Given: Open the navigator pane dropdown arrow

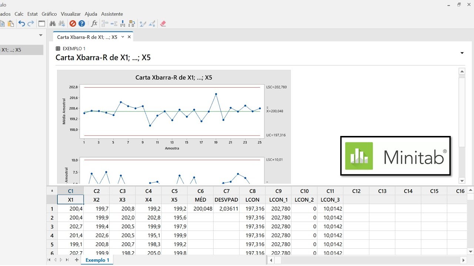Looking at the screenshot, I should [x=41, y=35].
